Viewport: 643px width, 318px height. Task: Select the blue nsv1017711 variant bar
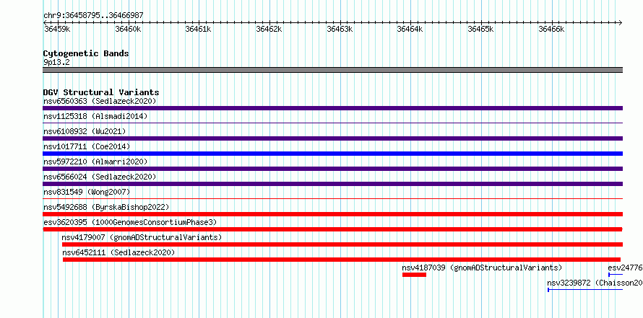coord(332,154)
